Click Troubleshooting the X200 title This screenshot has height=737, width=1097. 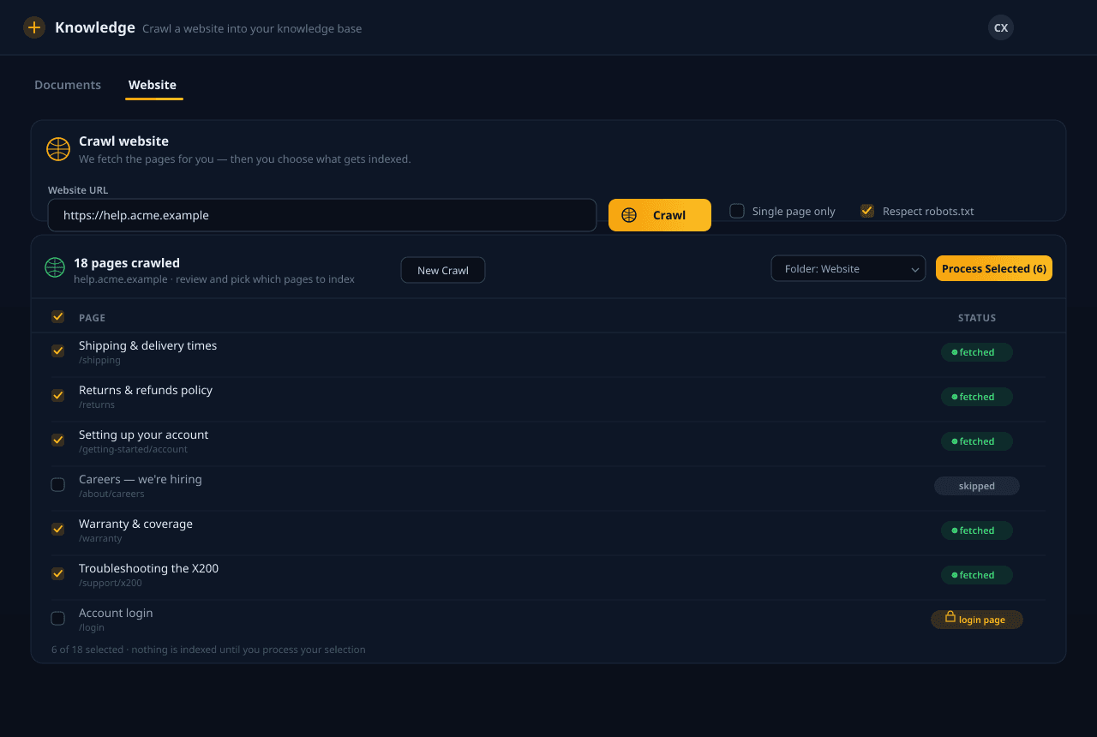pyautogui.click(x=148, y=568)
